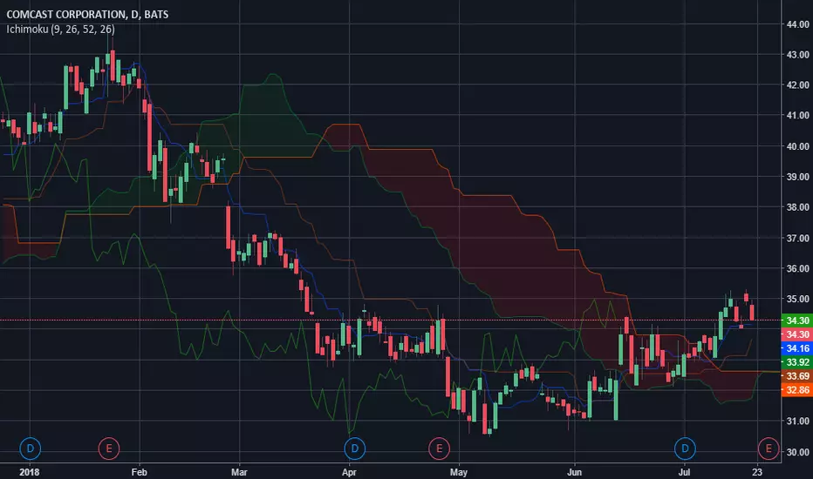The height and width of the screenshot is (479, 813).
Task: Select the COMCAST CORPORATION, D, BATS title
Action: coord(87,15)
